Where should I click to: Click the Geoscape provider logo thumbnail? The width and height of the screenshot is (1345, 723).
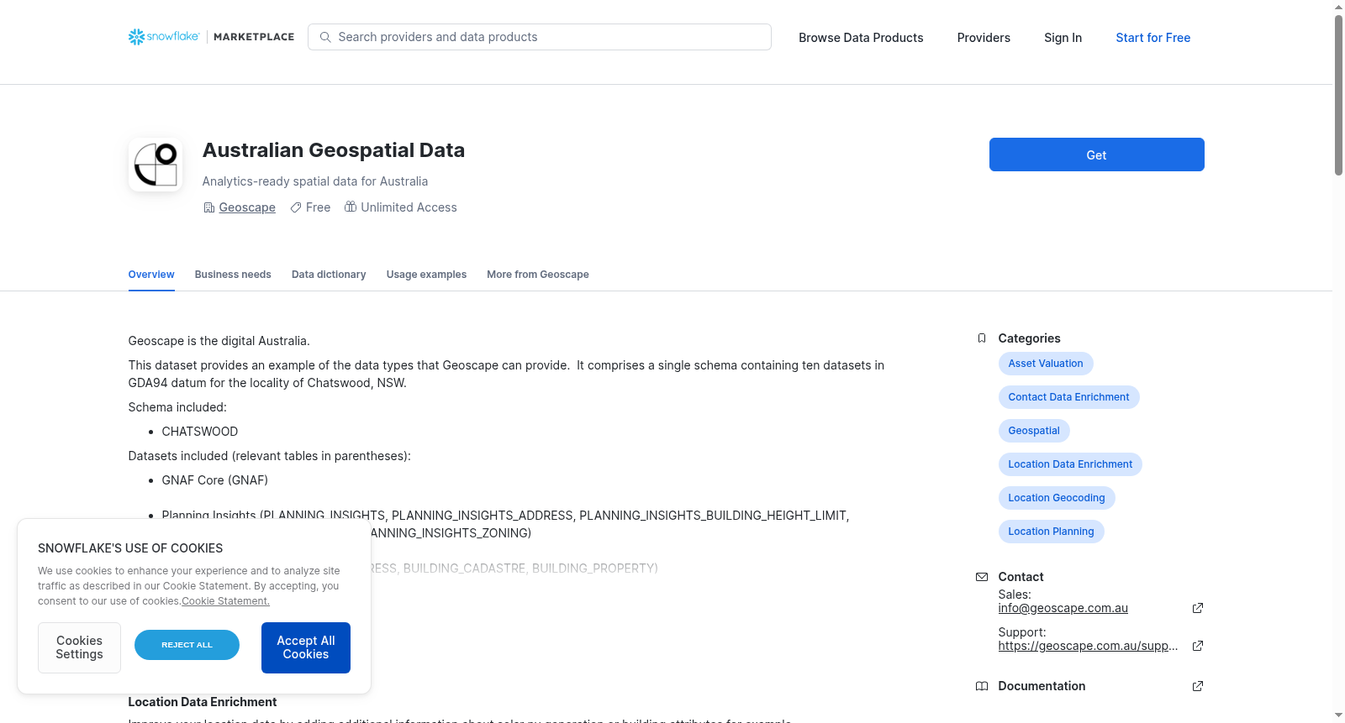tap(156, 165)
